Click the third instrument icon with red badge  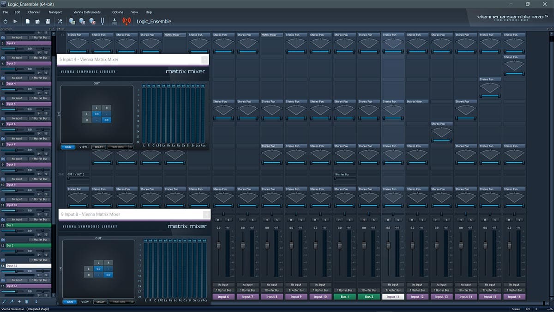tap(92, 21)
